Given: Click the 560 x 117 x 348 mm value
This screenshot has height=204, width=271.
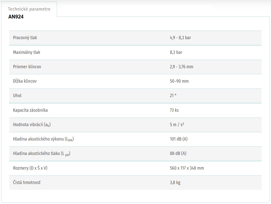Looking at the screenshot, I should coord(187,168).
